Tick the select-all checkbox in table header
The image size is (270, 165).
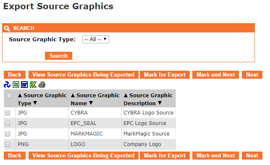click(9, 96)
